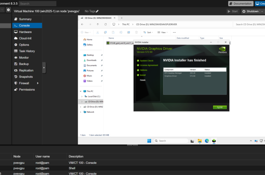The height and width of the screenshot is (175, 265).
Task: Show hidden system tray icons
Action: pyautogui.click(x=251, y=141)
